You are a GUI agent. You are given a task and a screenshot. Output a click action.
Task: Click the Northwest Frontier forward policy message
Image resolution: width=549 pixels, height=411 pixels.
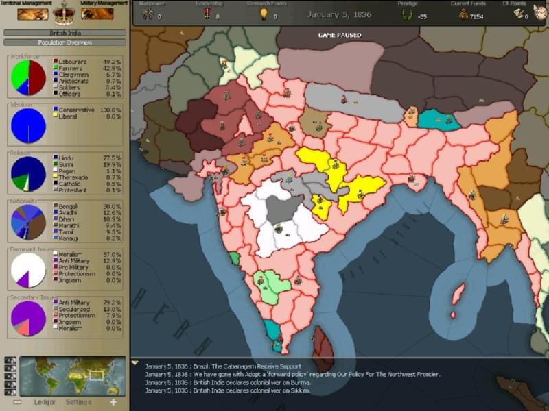(292, 374)
